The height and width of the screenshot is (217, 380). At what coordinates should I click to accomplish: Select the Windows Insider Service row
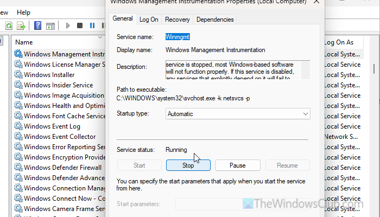(59, 85)
